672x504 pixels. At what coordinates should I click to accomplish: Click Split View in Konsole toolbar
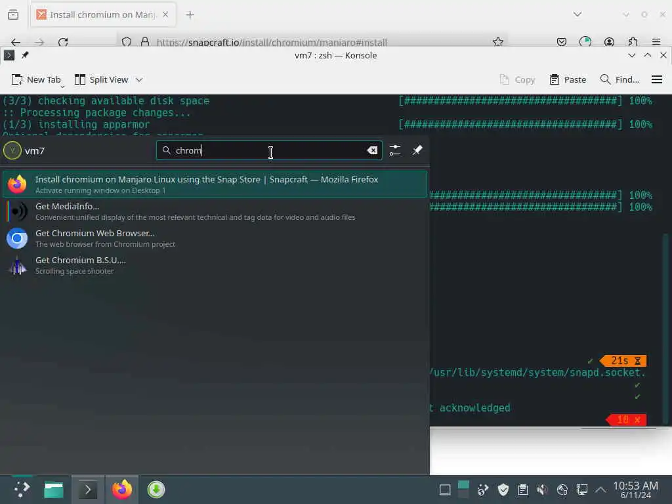[101, 79]
